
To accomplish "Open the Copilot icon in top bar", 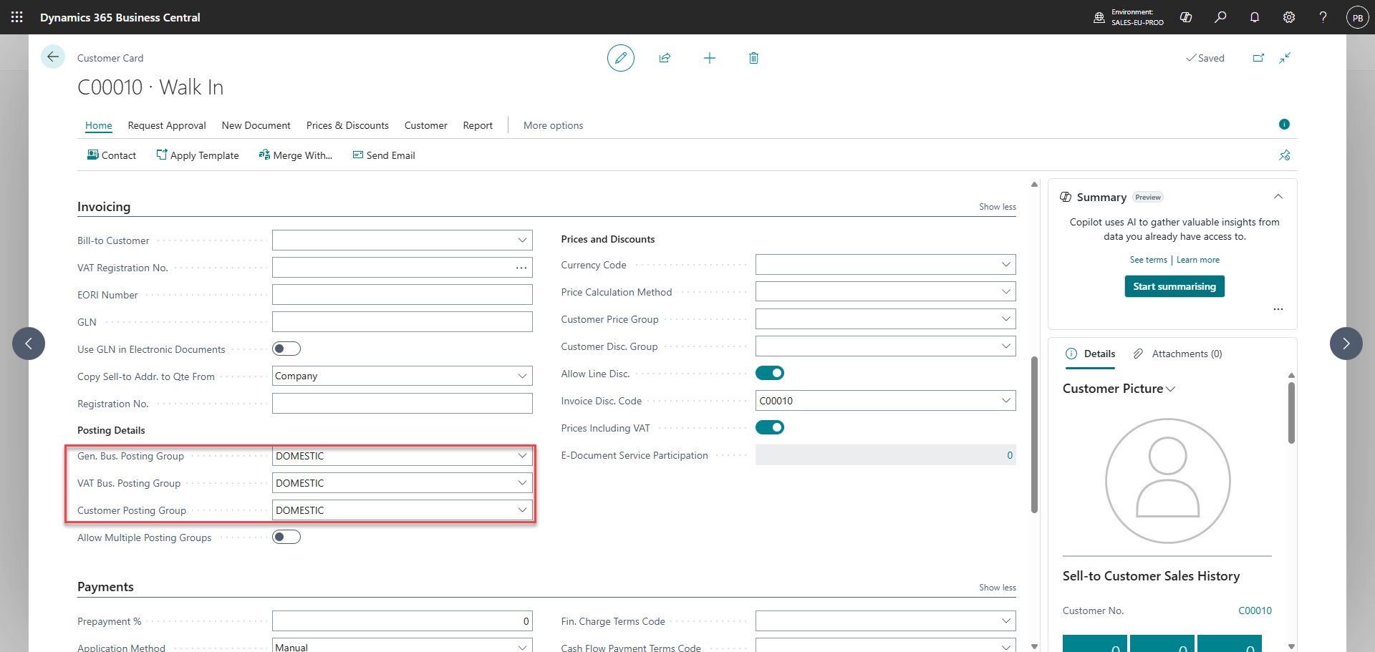I will (1186, 17).
